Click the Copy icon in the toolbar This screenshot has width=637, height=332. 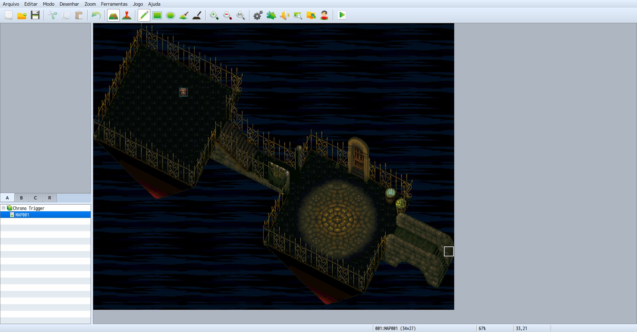(x=66, y=15)
